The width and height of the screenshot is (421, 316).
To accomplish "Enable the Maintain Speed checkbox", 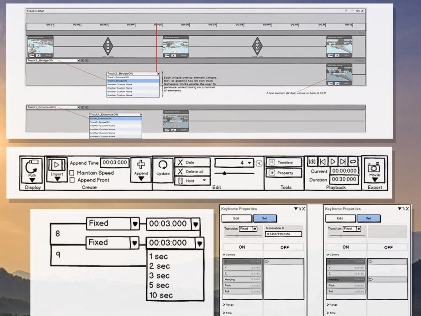I will click(72, 172).
